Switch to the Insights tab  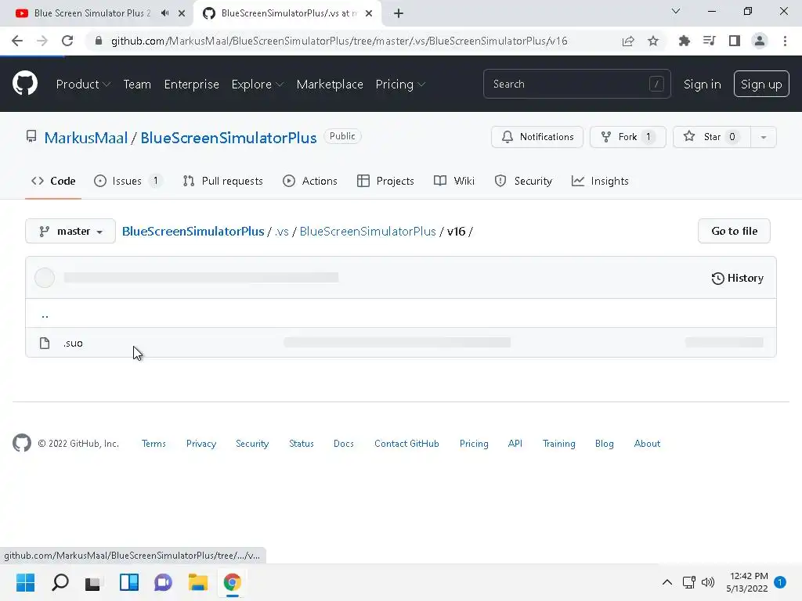(601, 181)
